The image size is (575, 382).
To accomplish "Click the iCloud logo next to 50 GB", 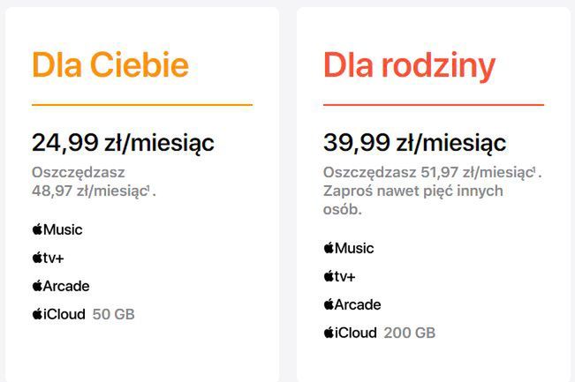I will tap(58, 314).
